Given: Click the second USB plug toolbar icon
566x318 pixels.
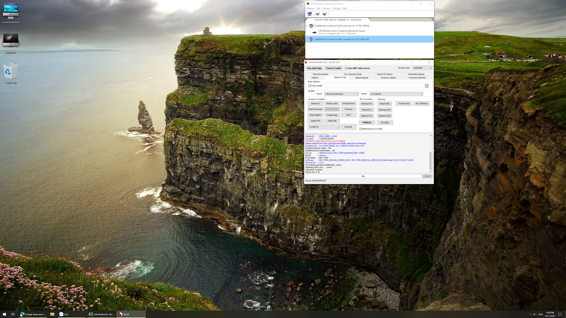Looking at the screenshot, I should pyautogui.click(x=325, y=14).
